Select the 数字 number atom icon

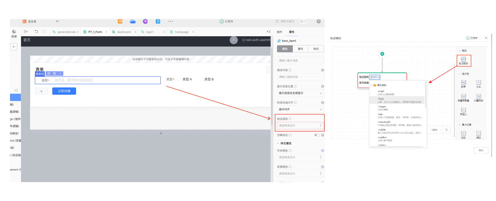463,84
